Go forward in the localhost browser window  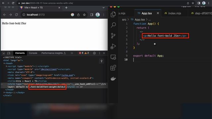tap(10, 15)
